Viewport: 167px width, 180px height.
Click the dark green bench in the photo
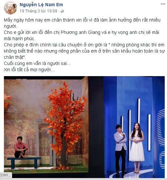click(24, 163)
